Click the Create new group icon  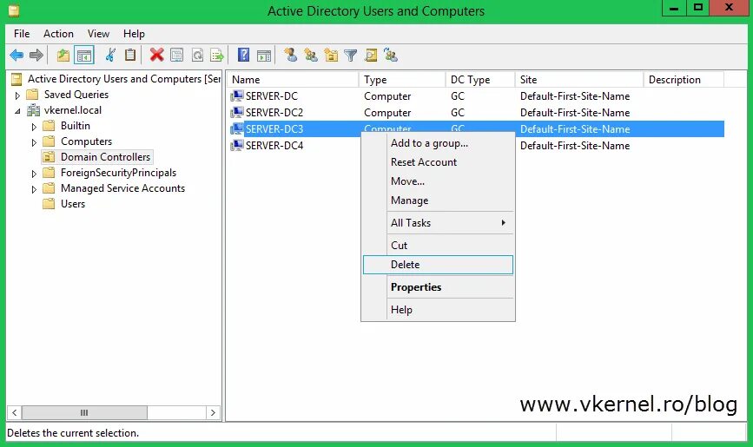click(x=311, y=56)
